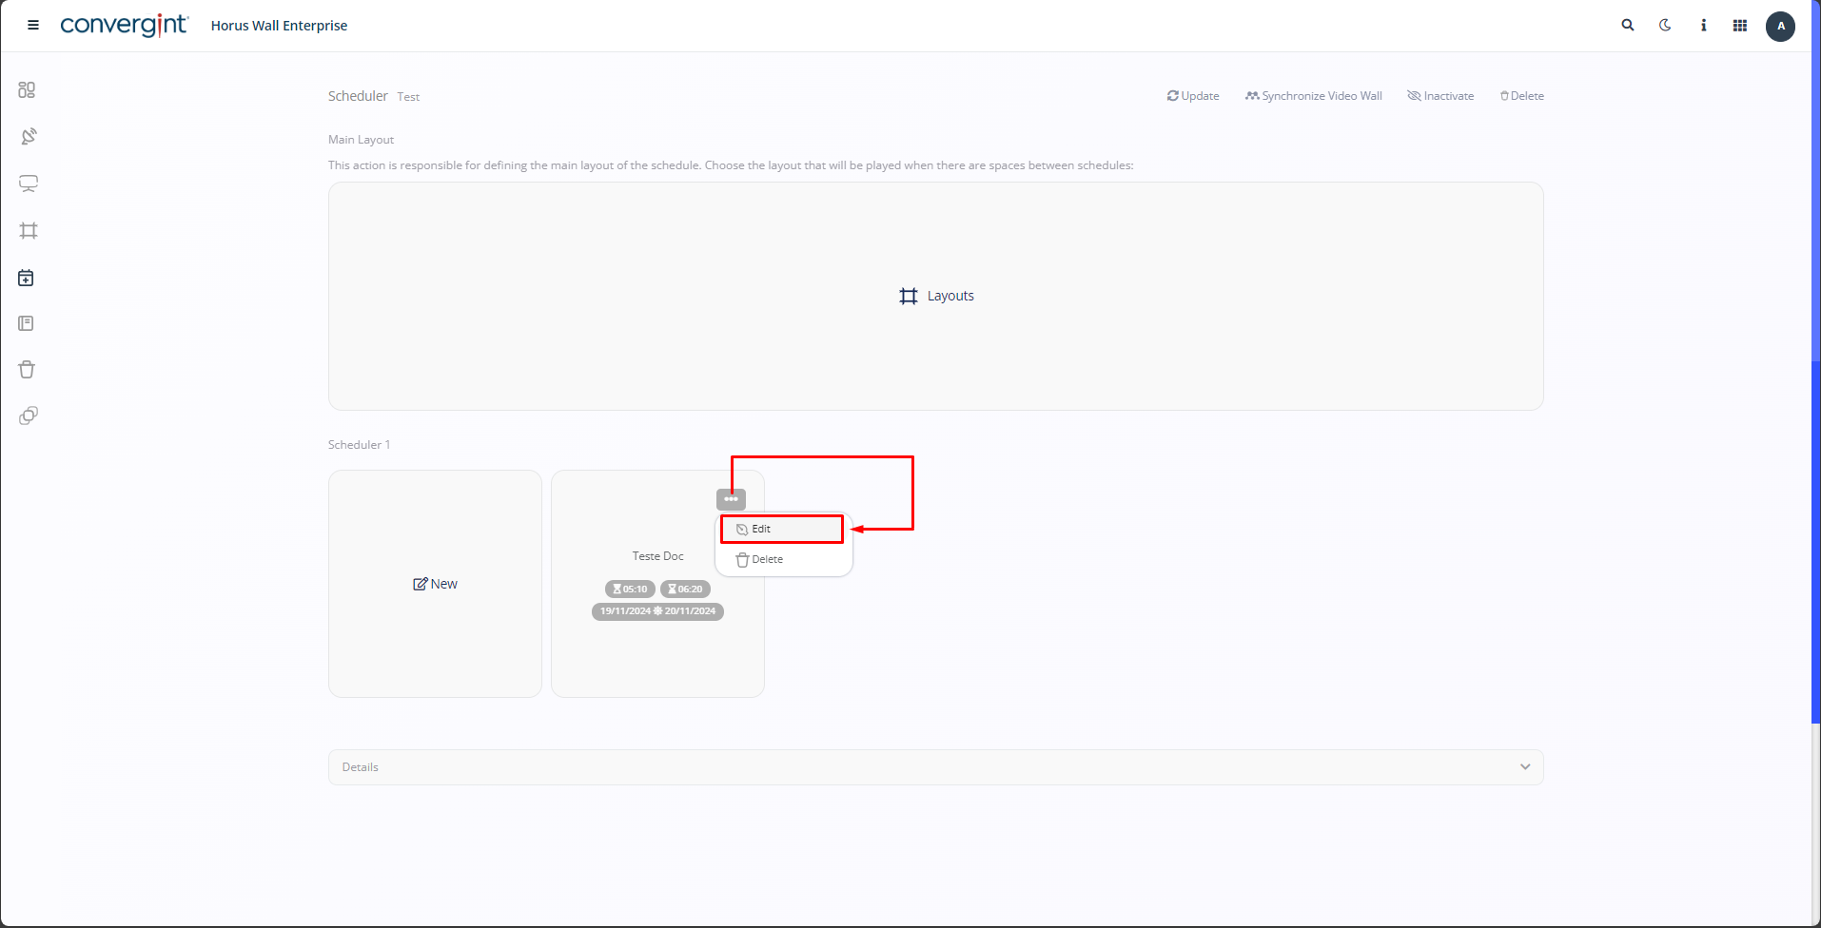
Task: Click Delete in the scheduler header
Action: coord(1522,96)
